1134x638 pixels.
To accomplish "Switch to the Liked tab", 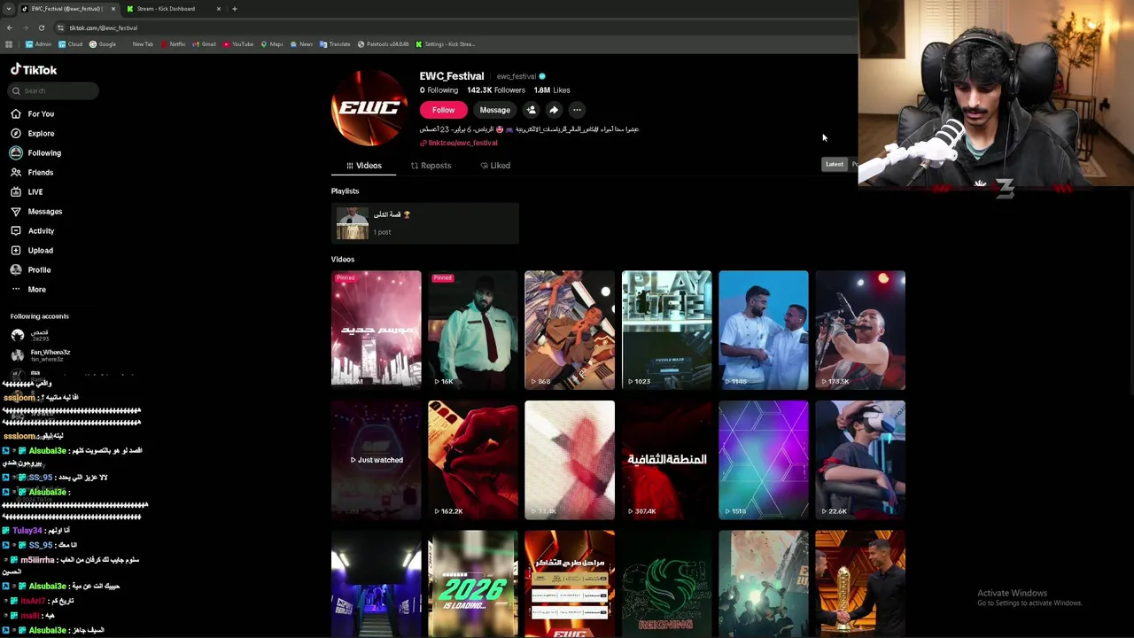I will (x=495, y=166).
